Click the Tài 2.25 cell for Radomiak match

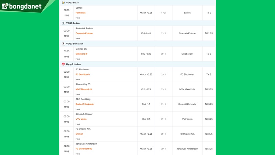click(x=209, y=33)
